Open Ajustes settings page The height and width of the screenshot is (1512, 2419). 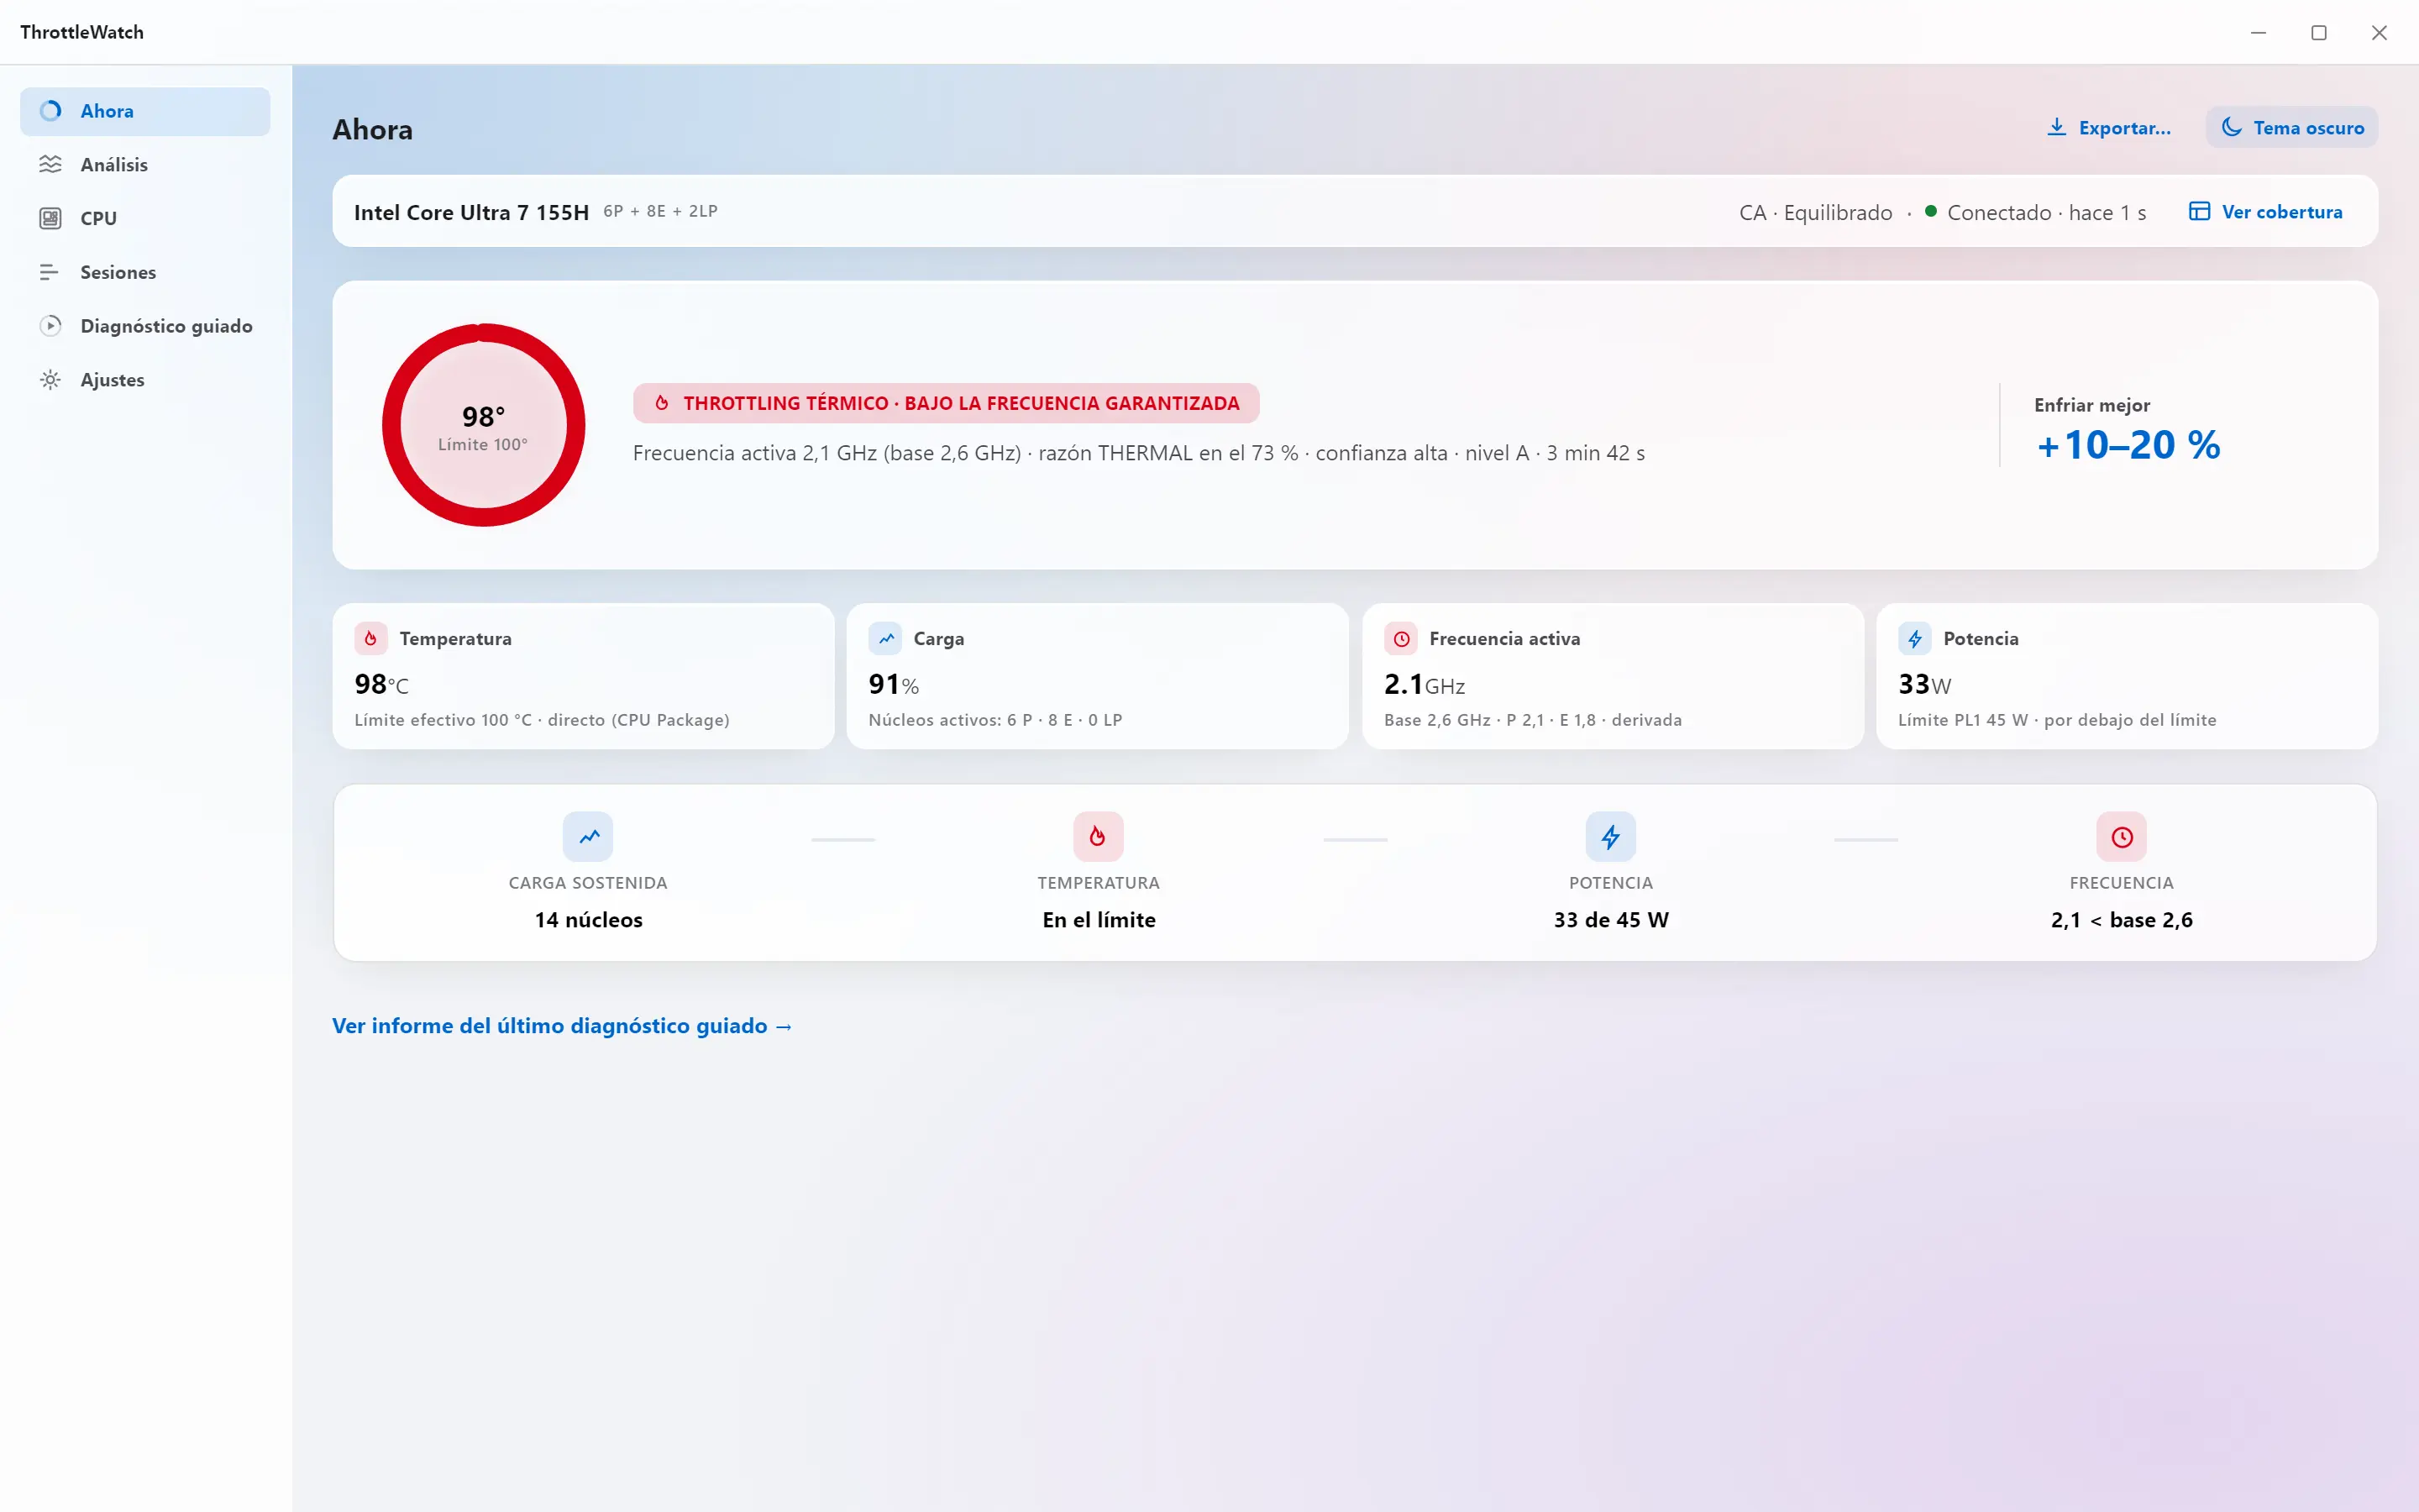145,380
